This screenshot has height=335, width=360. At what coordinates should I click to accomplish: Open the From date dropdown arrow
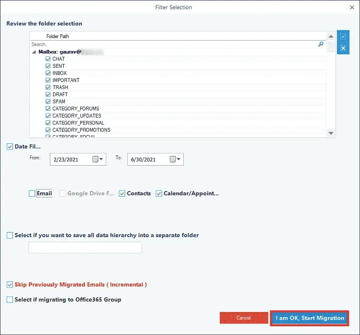pos(101,159)
